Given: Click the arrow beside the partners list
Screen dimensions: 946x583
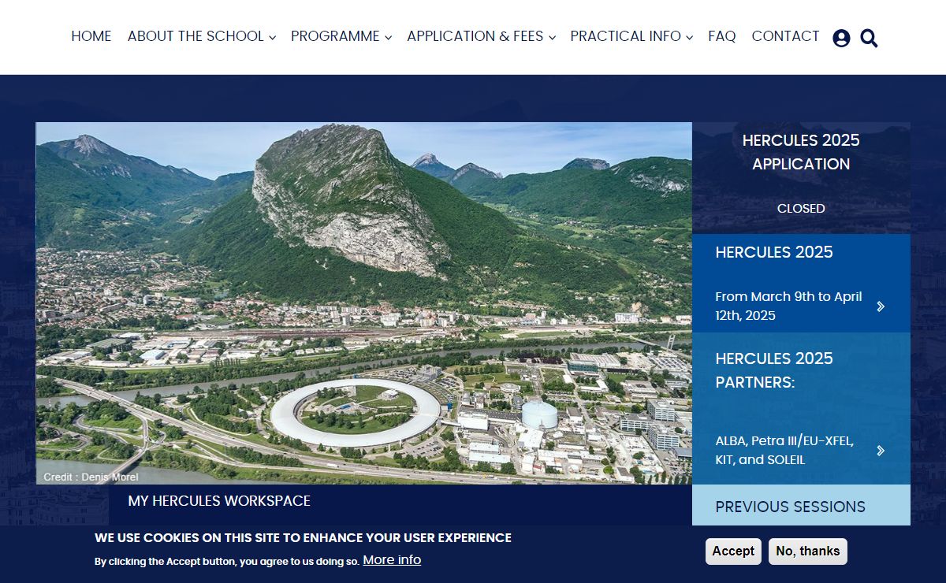Looking at the screenshot, I should pos(881,451).
